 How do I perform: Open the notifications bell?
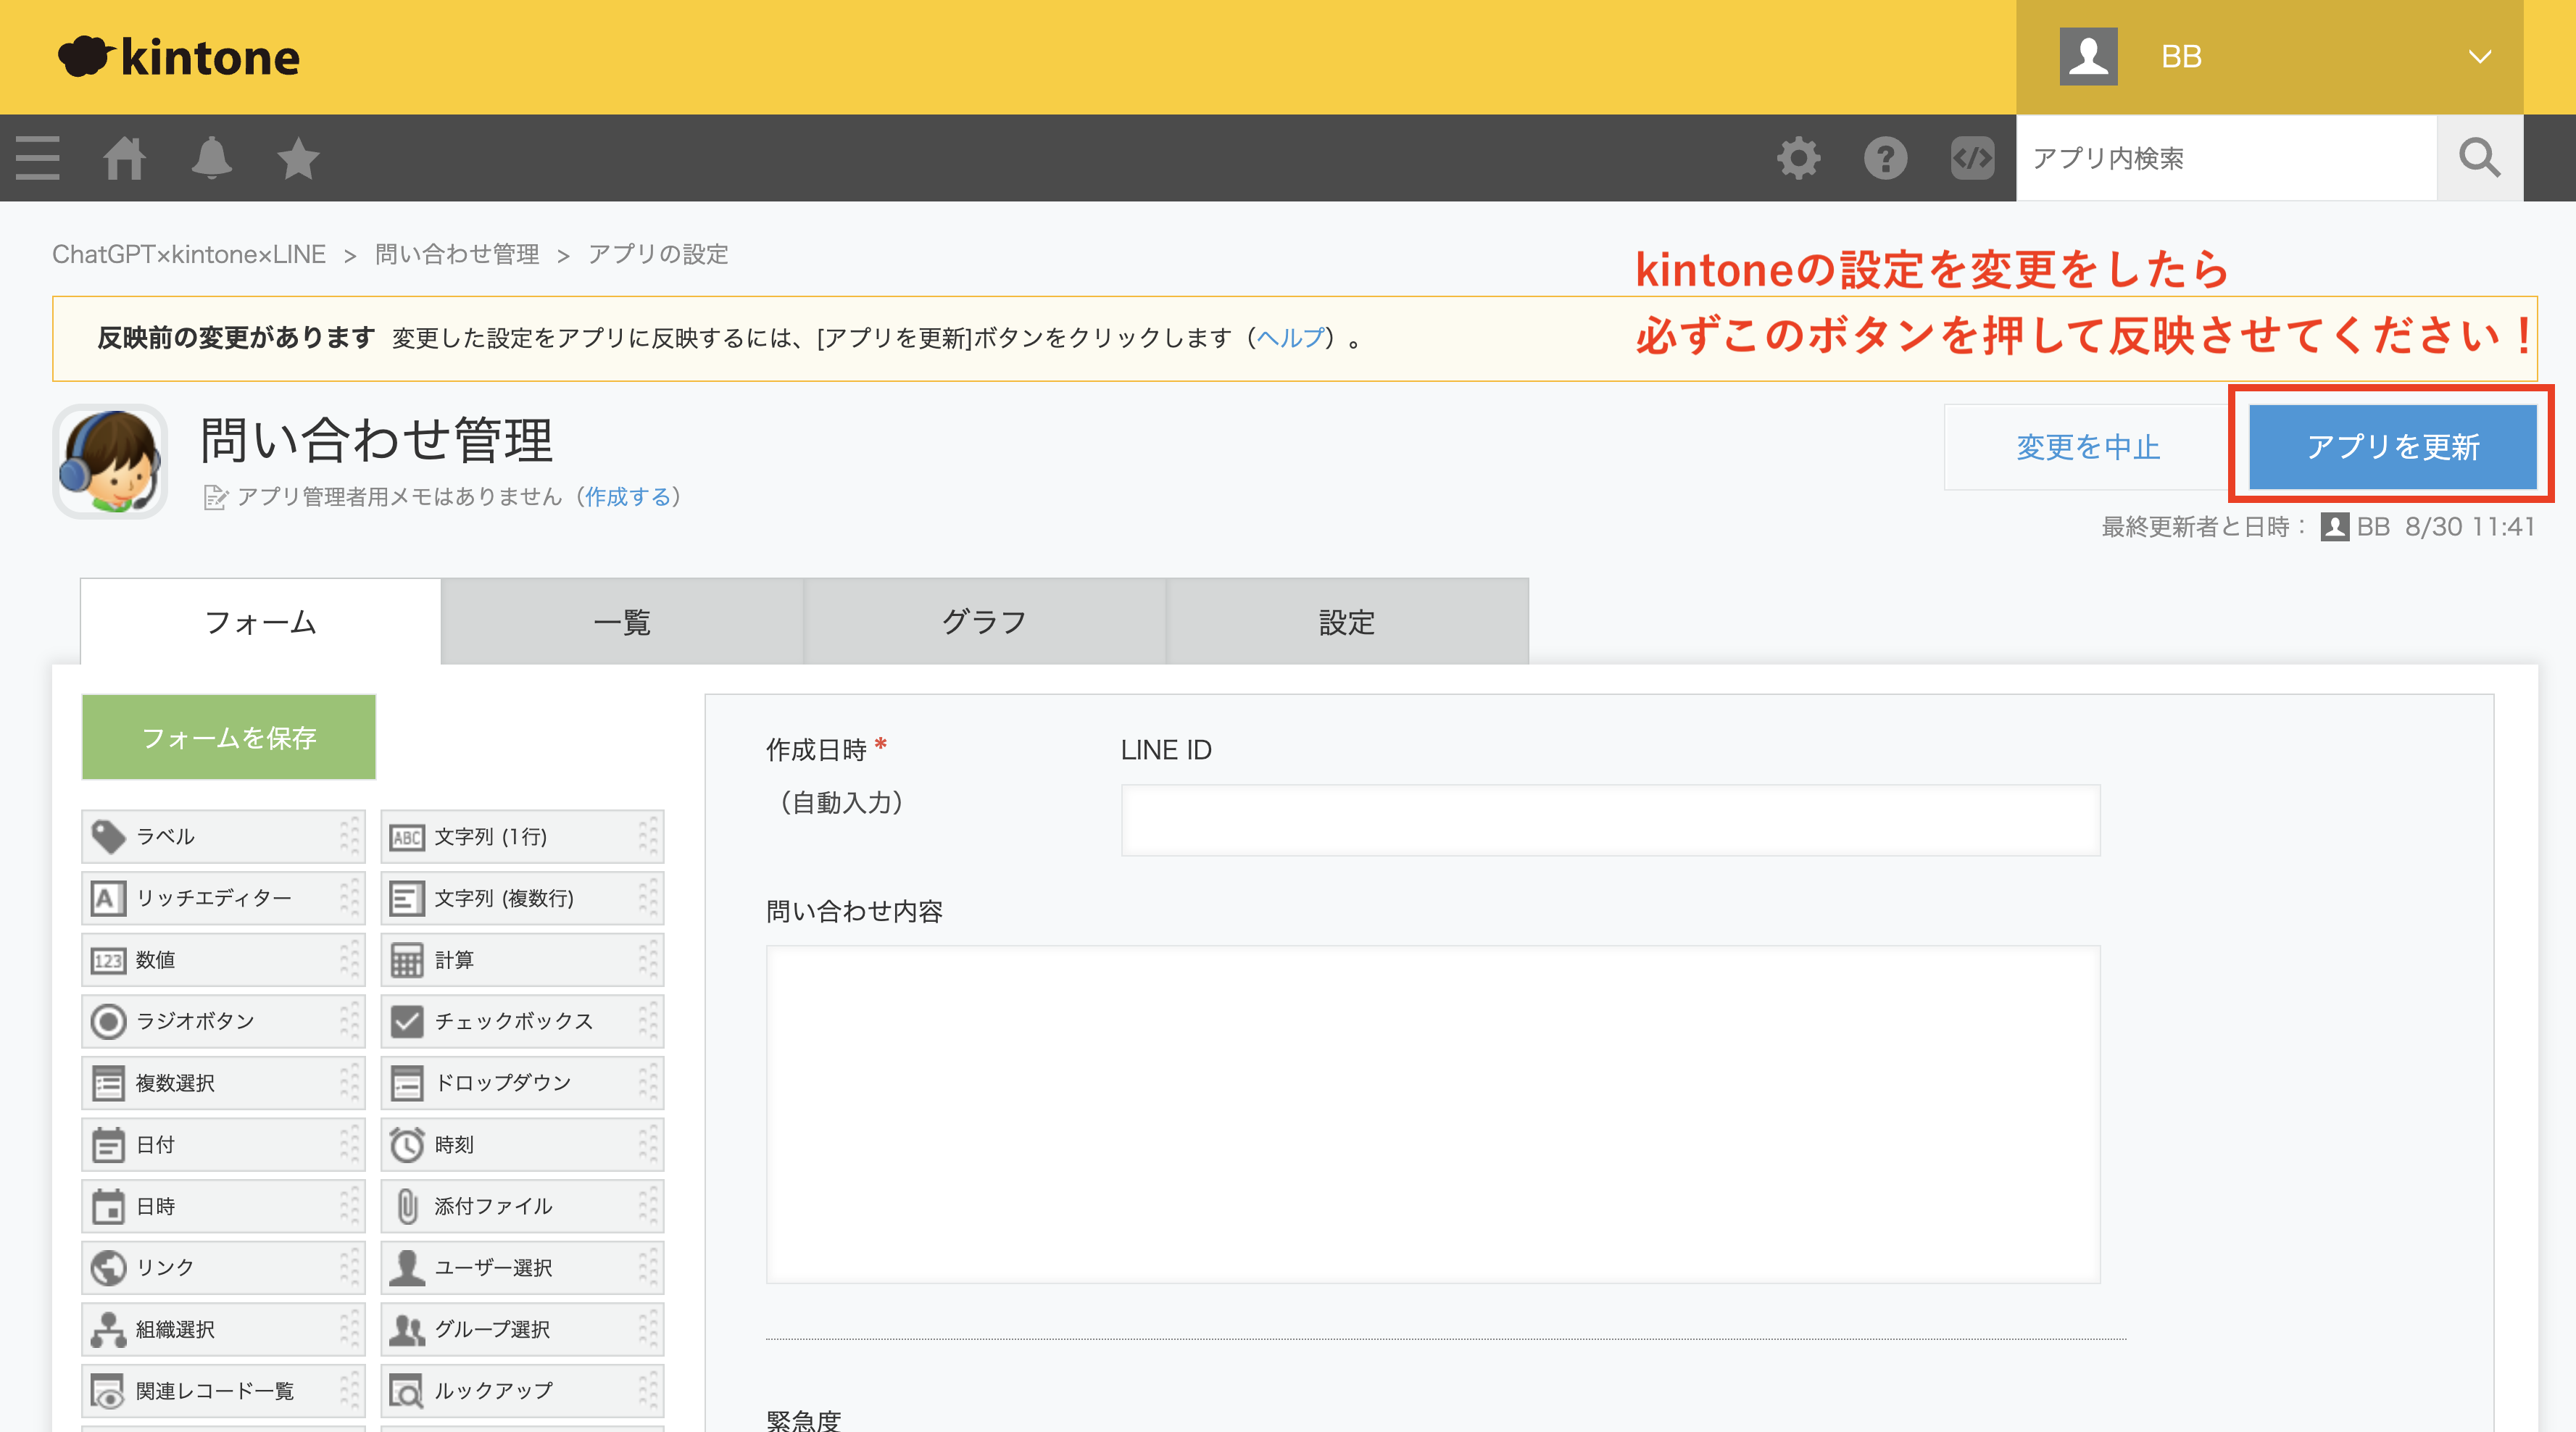pos(212,158)
